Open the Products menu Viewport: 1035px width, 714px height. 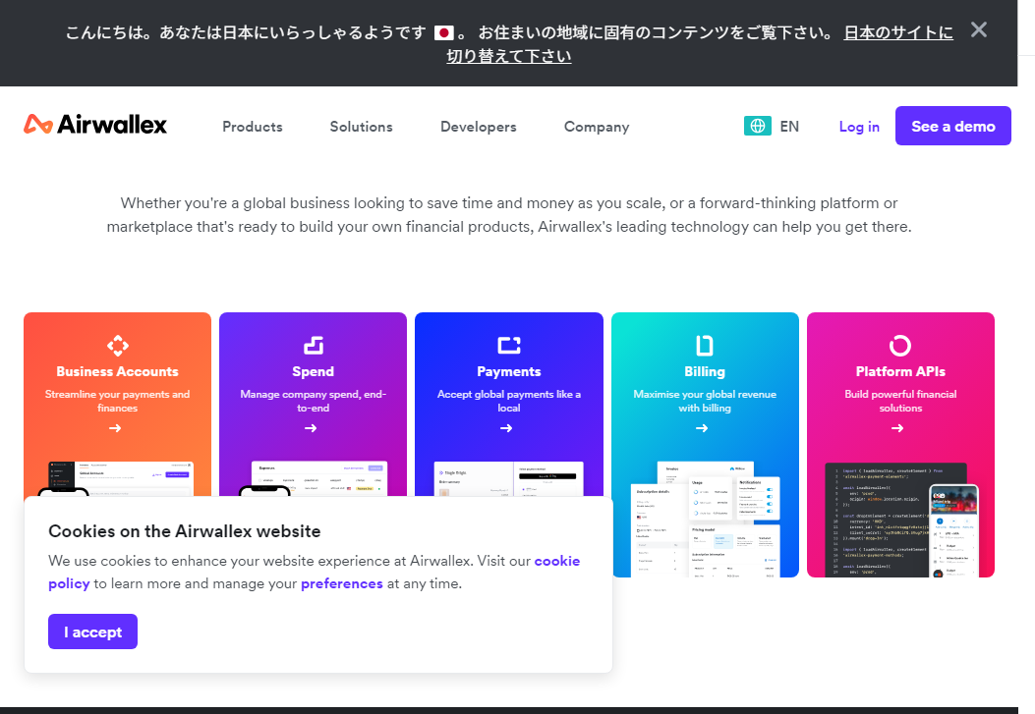[253, 127]
